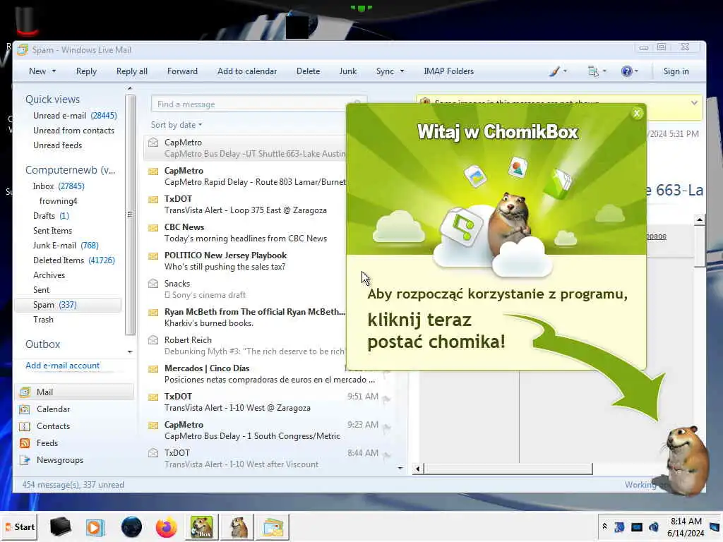
Task: Open Robert Reich Debunking Myth message
Action: point(245,346)
